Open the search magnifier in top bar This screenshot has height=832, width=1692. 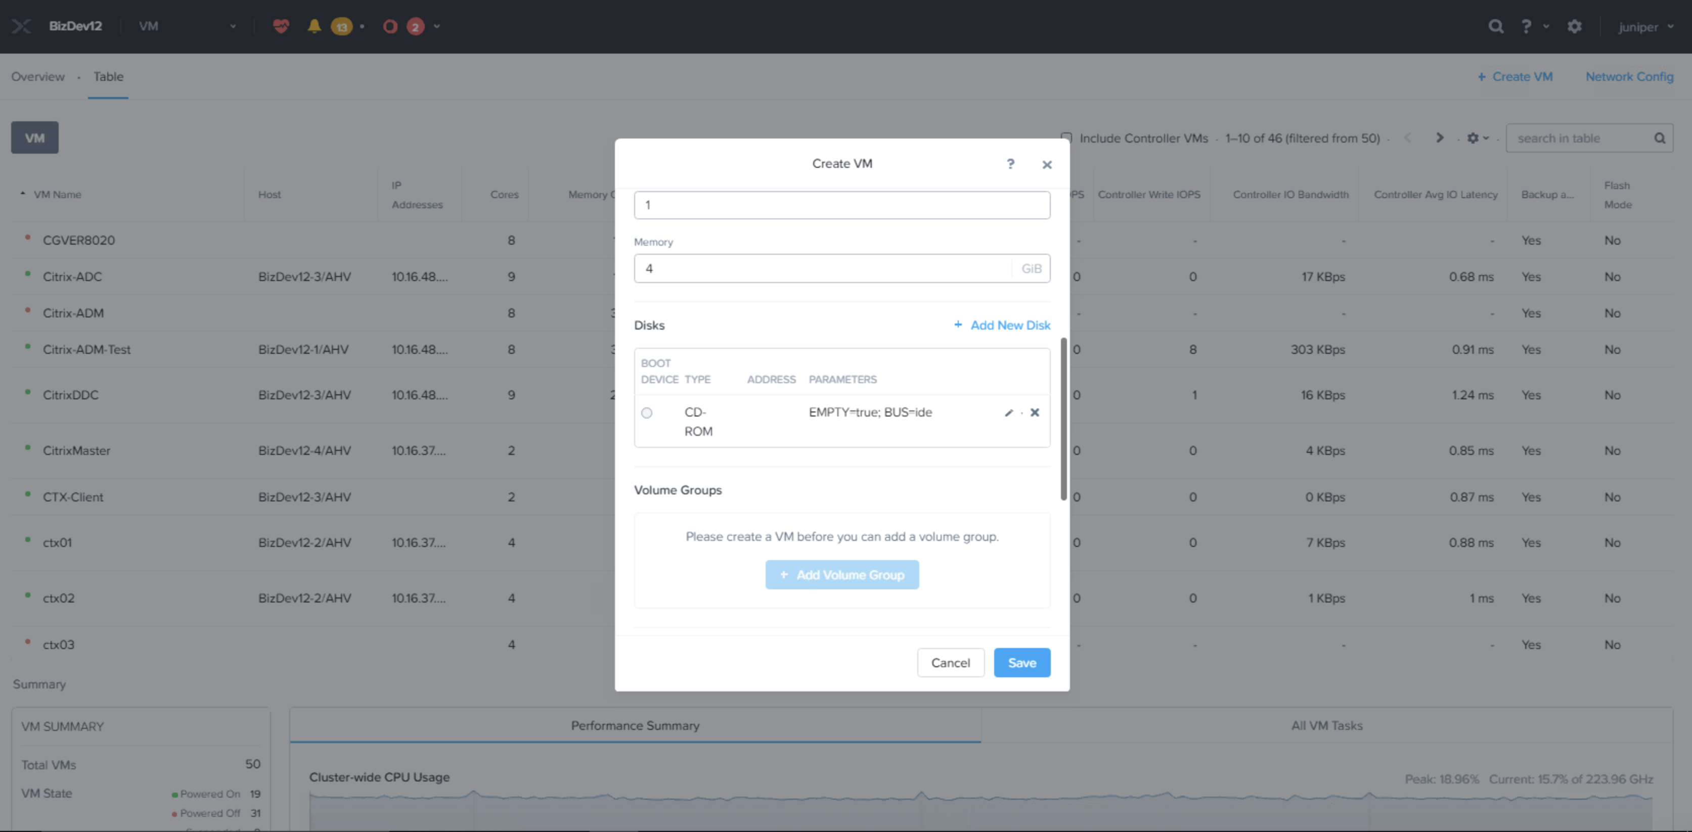(1496, 26)
